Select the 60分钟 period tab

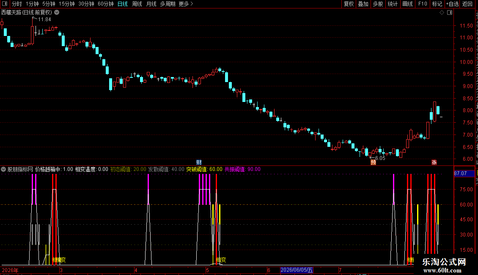(106, 4)
